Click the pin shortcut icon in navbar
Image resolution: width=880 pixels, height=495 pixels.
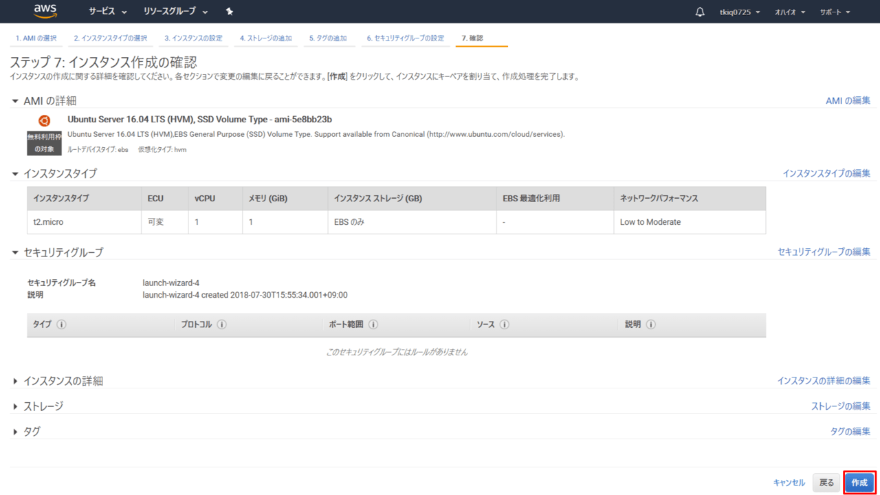[x=230, y=12]
